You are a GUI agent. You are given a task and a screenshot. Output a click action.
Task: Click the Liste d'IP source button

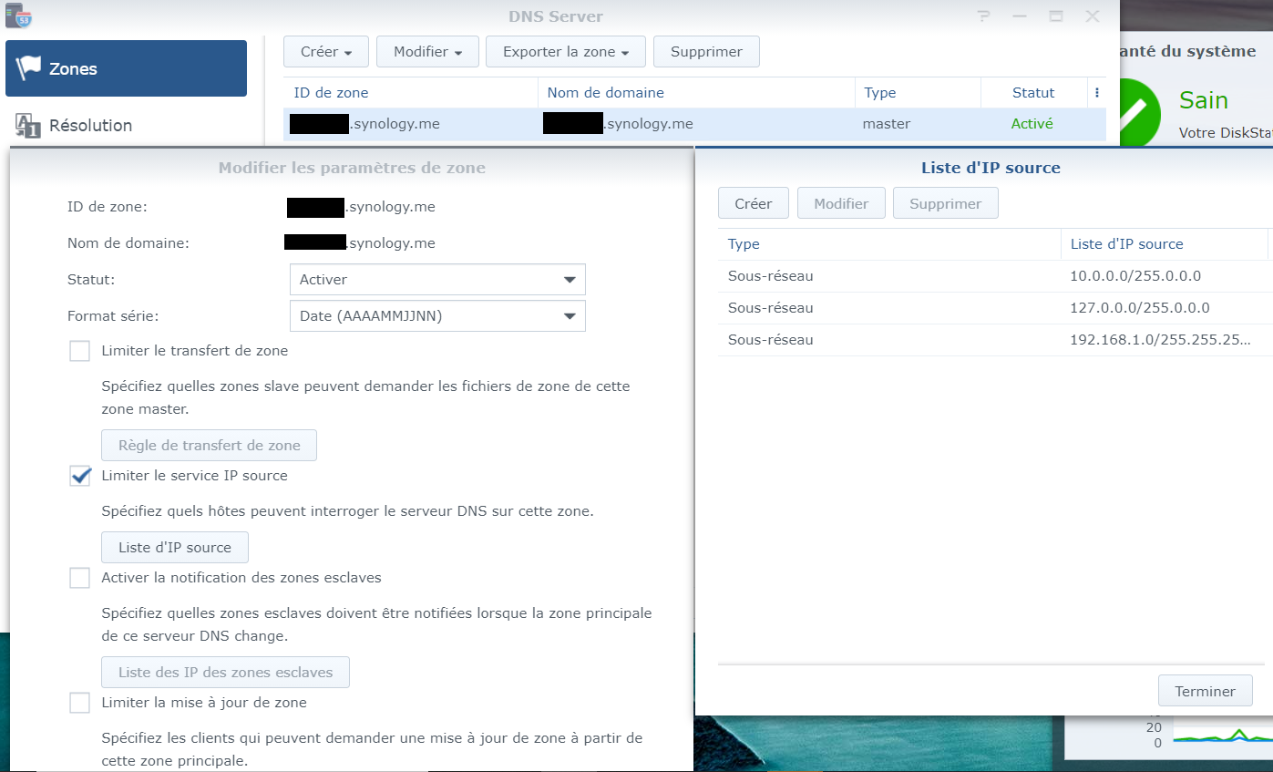(175, 548)
